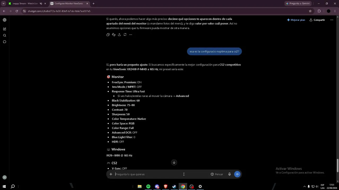Click the Compartir button

pos(317,20)
